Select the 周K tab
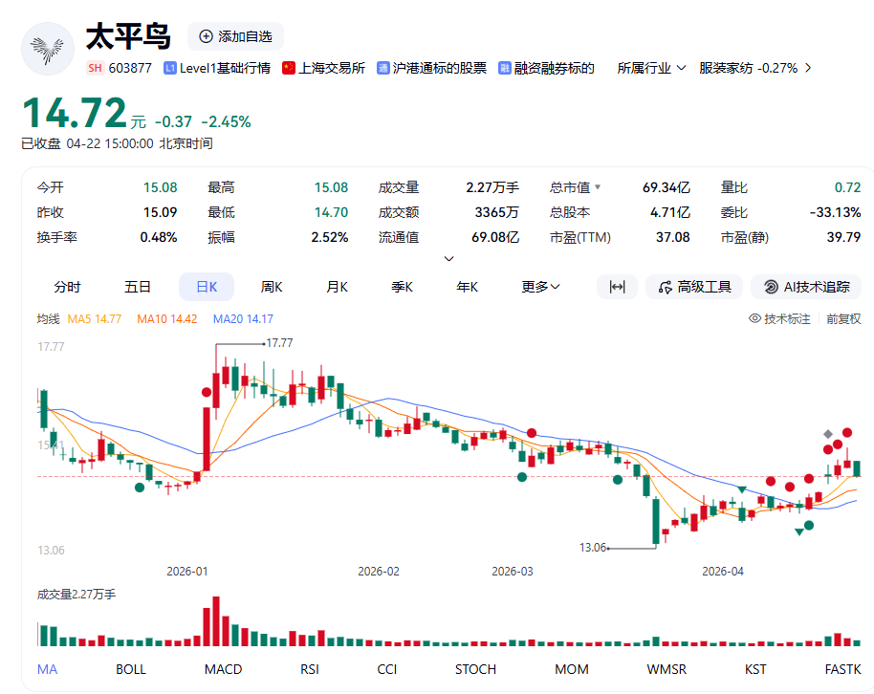874x694 pixels. pyautogui.click(x=272, y=287)
